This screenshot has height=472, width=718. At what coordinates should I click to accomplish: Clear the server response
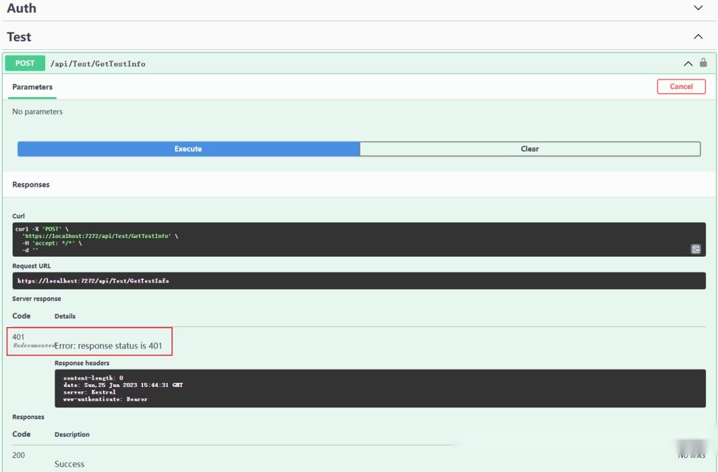pos(529,148)
